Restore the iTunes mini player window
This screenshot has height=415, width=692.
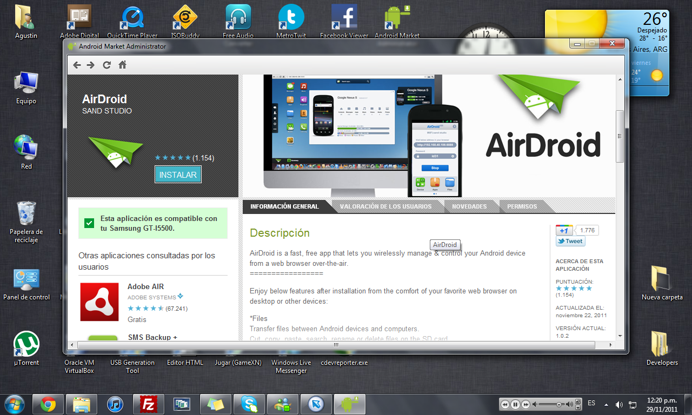pos(578,401)
